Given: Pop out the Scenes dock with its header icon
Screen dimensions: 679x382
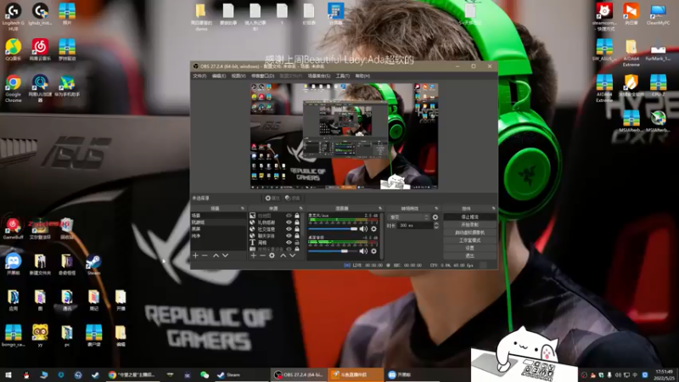Looking at the screenshot, I should (x=243, y=208).
